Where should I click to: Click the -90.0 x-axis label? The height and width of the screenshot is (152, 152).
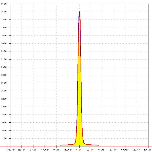pyautogui.click(x=33, y=150)
